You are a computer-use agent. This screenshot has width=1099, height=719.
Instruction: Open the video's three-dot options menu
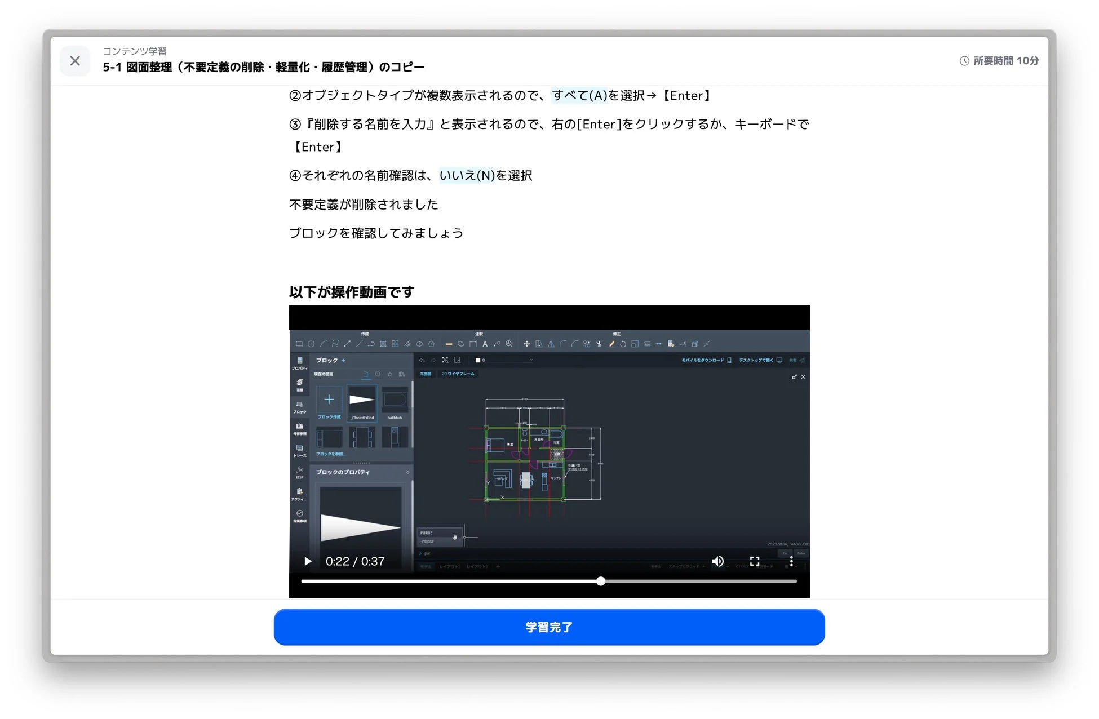[x=791, y=561]
